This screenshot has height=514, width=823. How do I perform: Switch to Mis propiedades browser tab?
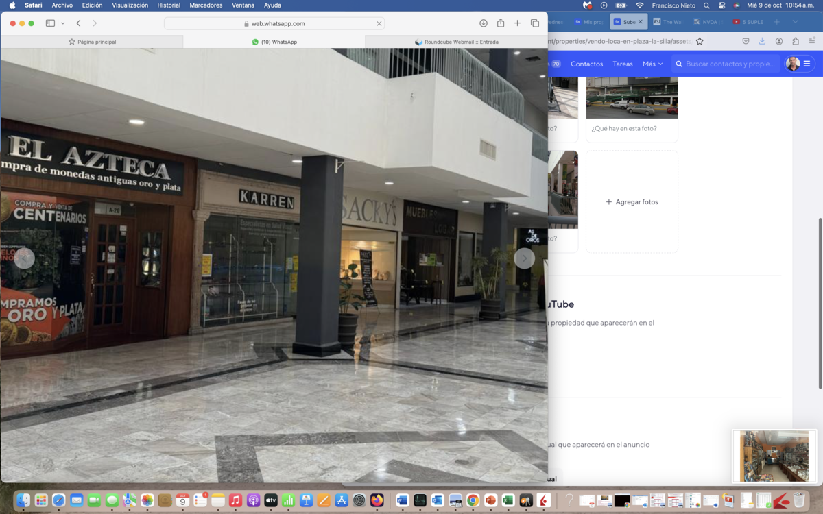[588, 22]
